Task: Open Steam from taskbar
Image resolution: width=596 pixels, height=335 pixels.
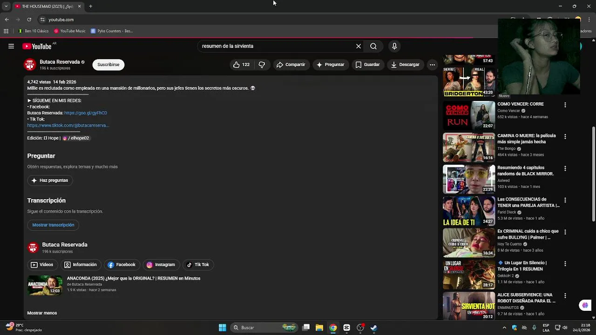Action: click(373, 328)
